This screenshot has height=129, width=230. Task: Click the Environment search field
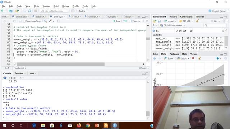[x=215, y=25]
